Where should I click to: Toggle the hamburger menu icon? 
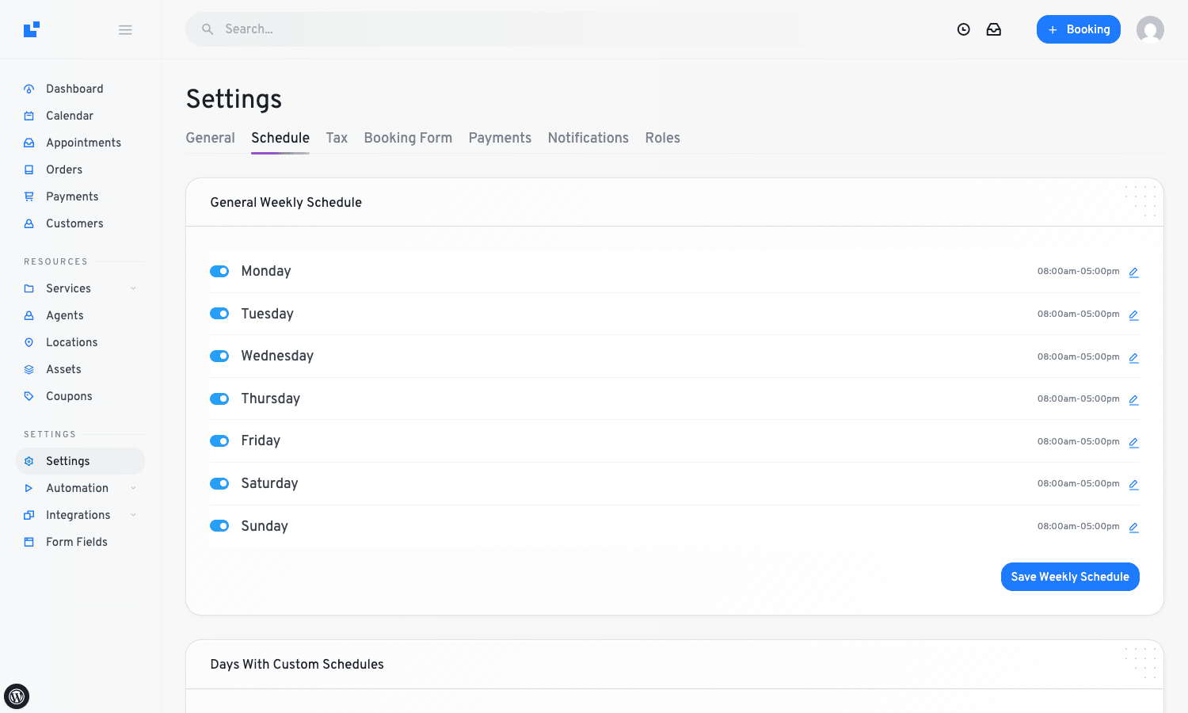coord(125,30)
